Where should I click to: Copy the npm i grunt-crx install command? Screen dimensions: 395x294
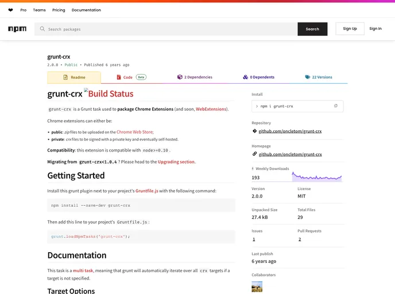point(335,106)
